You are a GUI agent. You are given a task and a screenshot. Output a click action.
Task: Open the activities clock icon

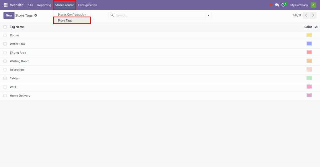[x=283, y=5]
